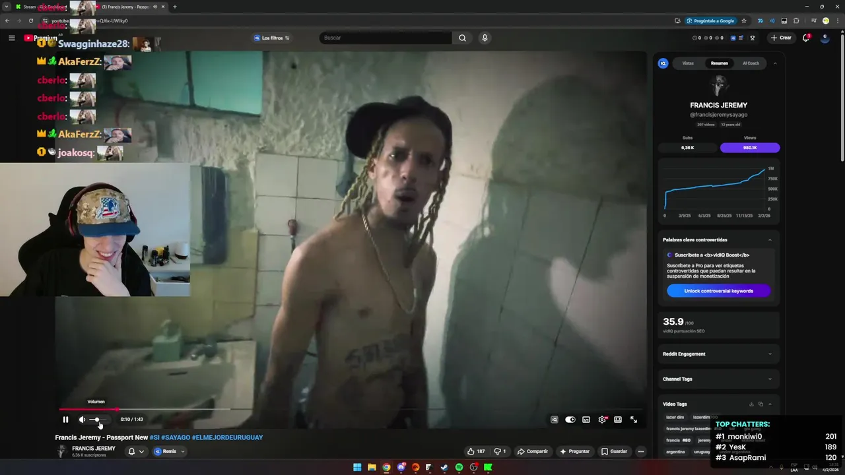
Task: Open the Windows Start menu
Action: (x=357, y=467)
